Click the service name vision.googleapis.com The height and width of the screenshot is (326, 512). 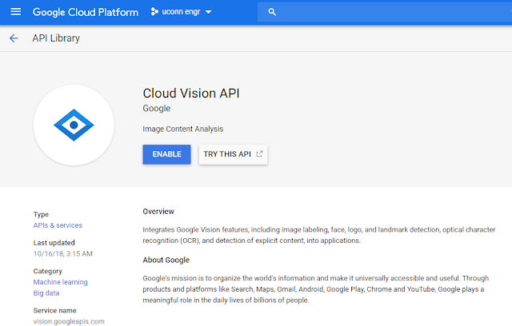pyautogui.click(x=69, y=321)
